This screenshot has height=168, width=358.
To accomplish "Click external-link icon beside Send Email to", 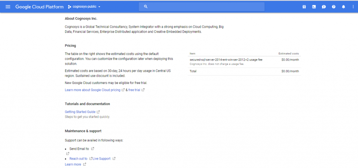I will point(93,149).
